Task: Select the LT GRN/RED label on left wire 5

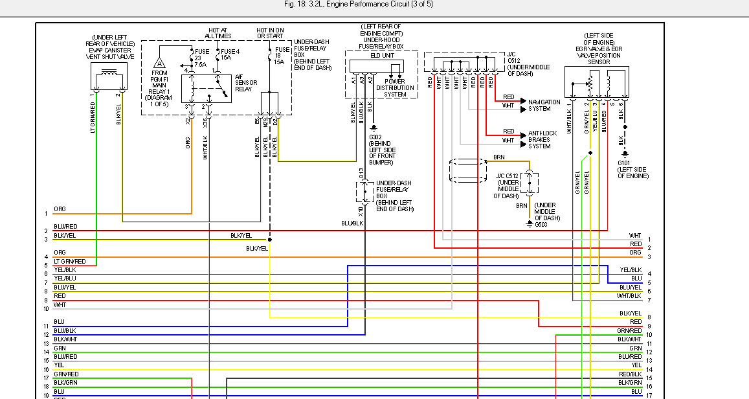Action: tap(70, 262)
